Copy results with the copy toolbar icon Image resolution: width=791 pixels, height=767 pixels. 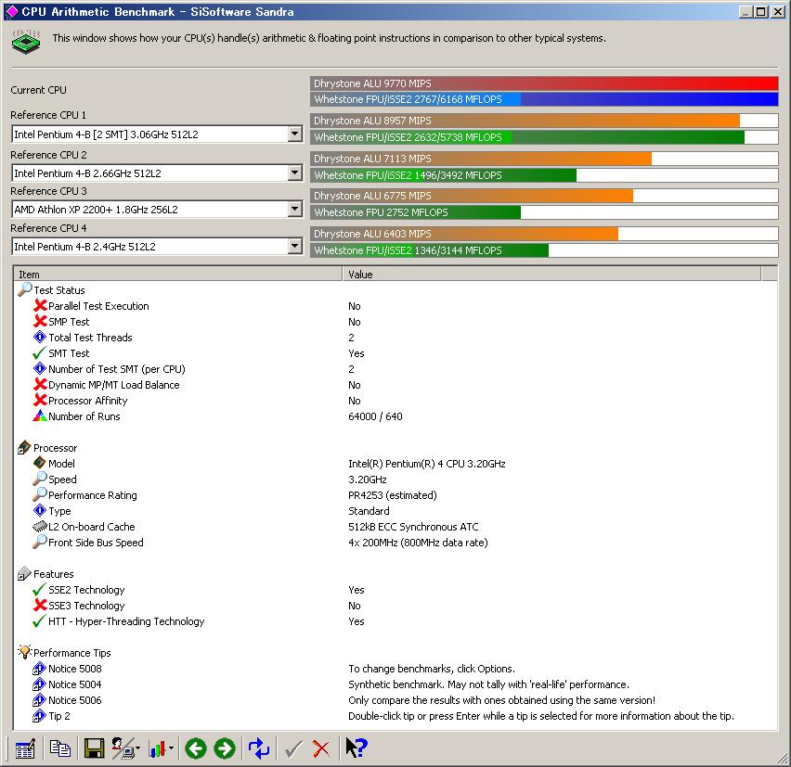(60, 748)
